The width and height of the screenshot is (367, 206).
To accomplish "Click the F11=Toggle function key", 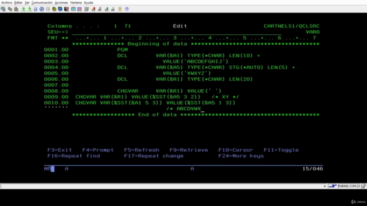I will [x=281, y=150].
